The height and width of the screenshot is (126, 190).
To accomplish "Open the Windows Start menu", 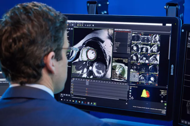I will pyautogui.click(x=61, y=100).
